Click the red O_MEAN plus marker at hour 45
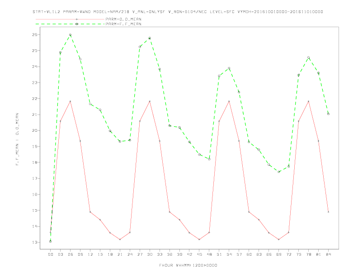 coord(199,239)
